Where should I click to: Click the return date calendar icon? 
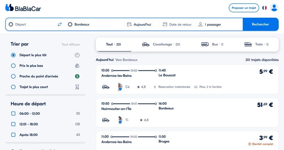(x=165, y=24)
